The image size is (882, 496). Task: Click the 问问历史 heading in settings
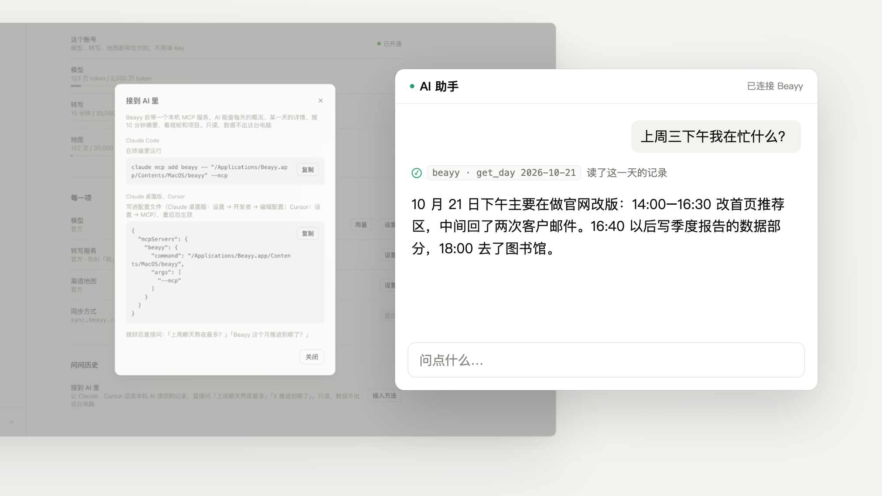pyautogui.click(x=84, y=365)
